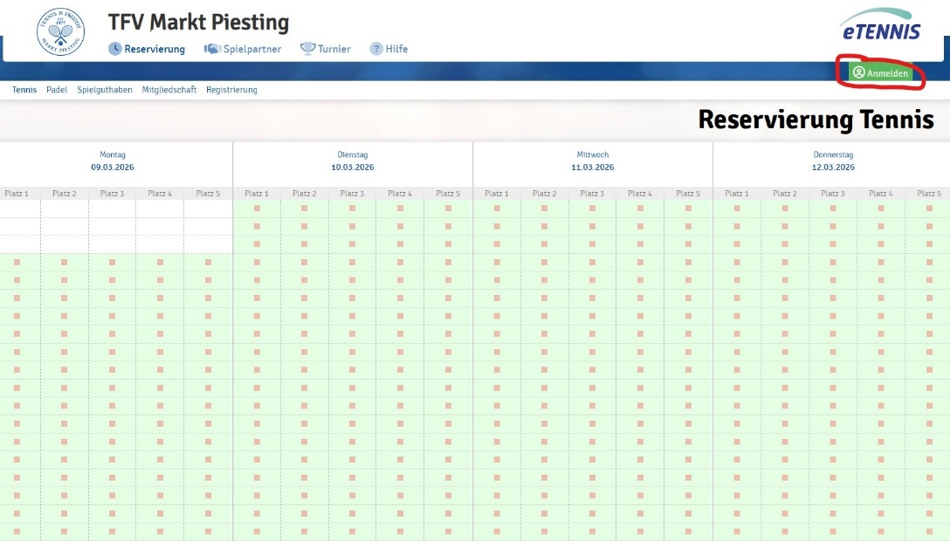Screen dimensions: 950x541
Task: Click the user icon in Anmelden button
Action: 858,73
